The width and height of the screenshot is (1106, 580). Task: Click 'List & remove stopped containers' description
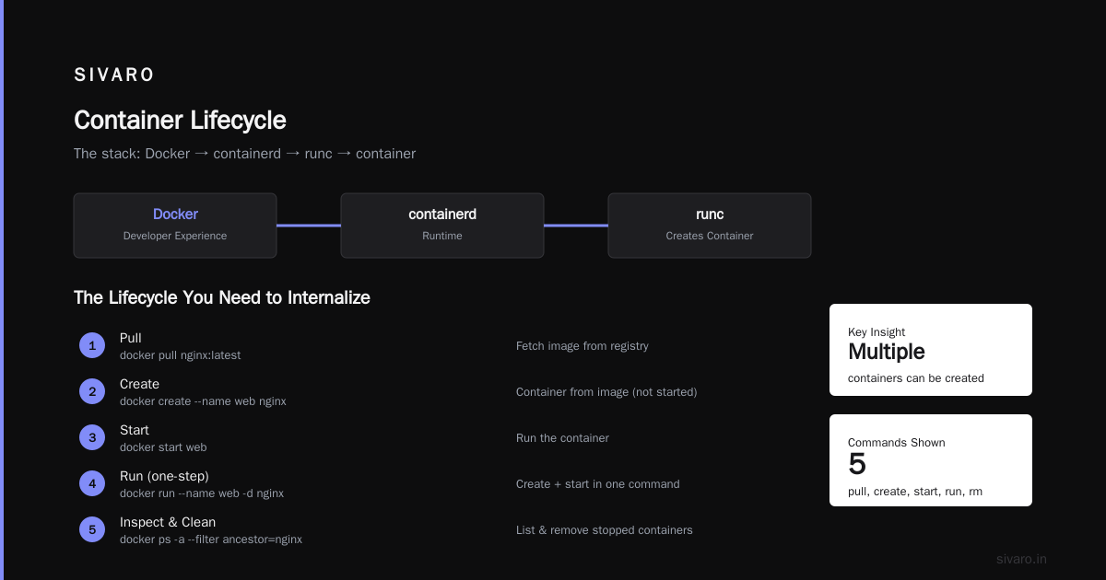coord(605,530)
